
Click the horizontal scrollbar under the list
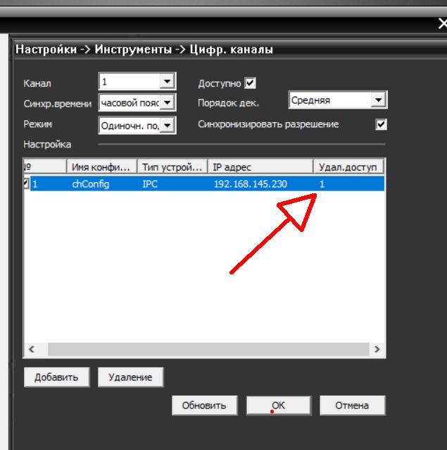204,349
